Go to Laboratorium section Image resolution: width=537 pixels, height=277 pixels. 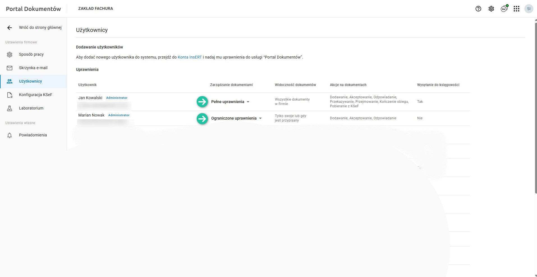pos(31,108)
